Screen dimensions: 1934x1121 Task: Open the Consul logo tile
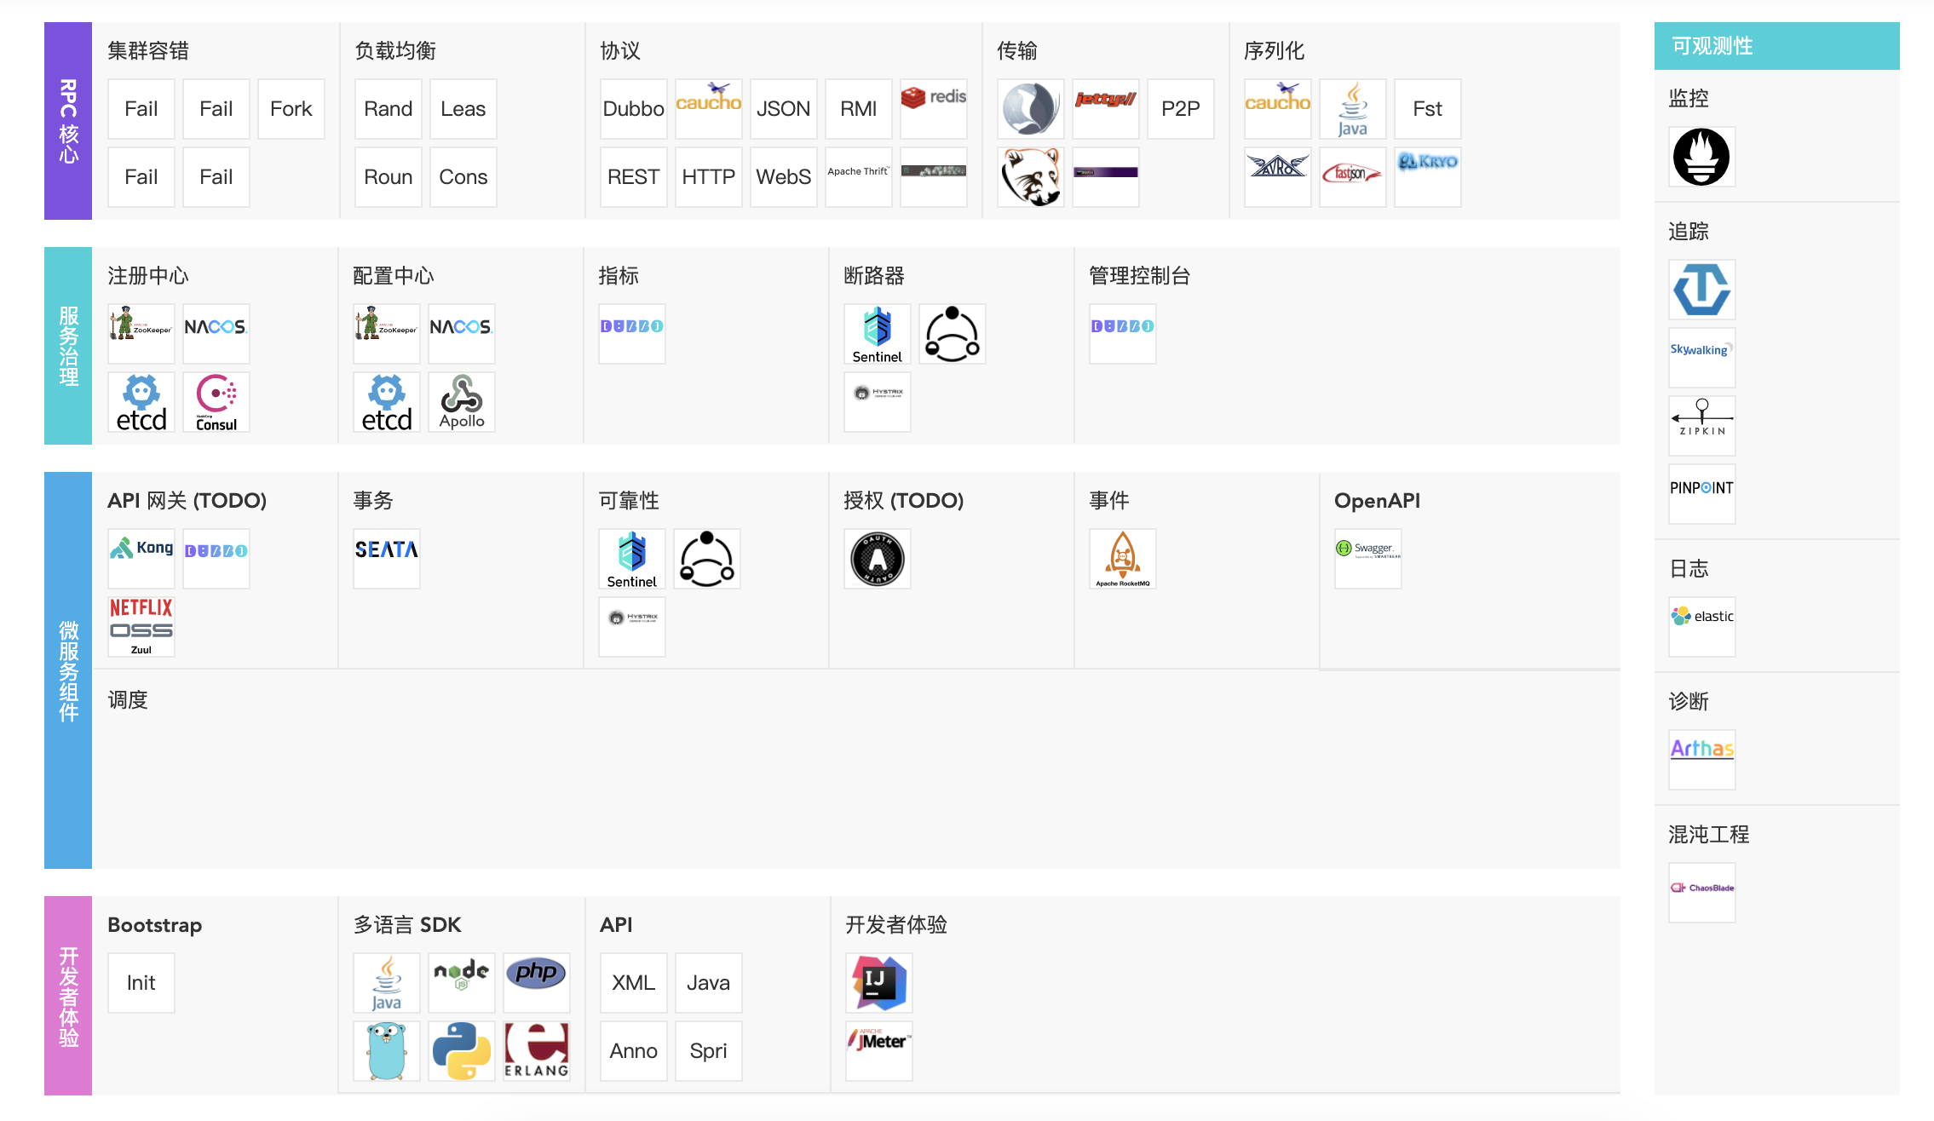click(216, 402)
